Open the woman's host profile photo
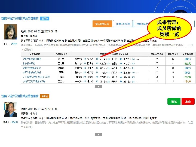The image size is (196, 147). point(11,32)
